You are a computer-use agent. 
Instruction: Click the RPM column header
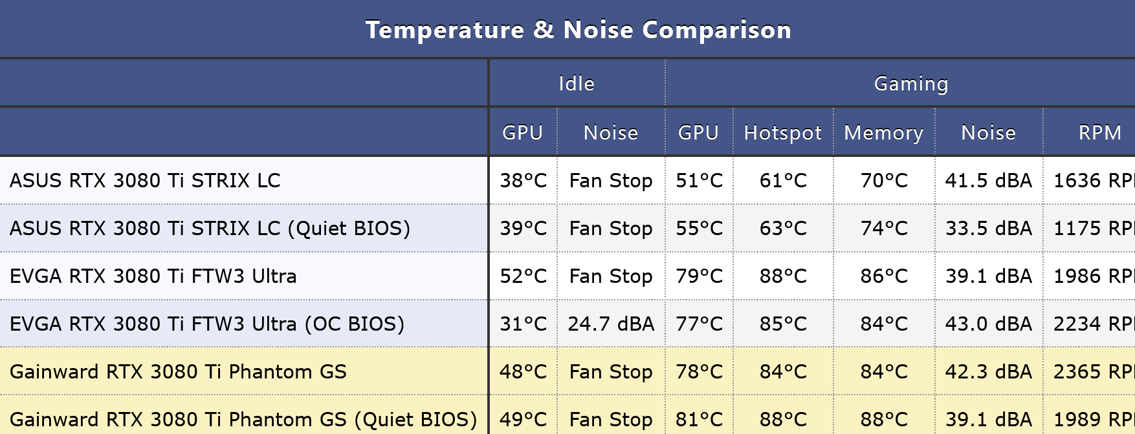1099,132
